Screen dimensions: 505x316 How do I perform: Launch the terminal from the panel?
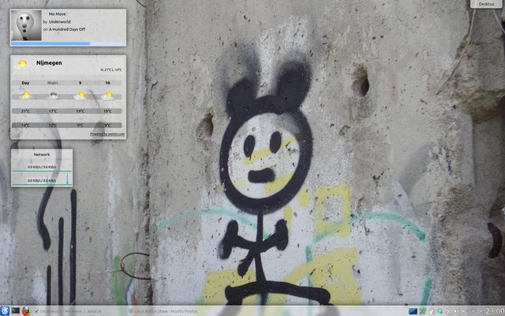[16, 310]
